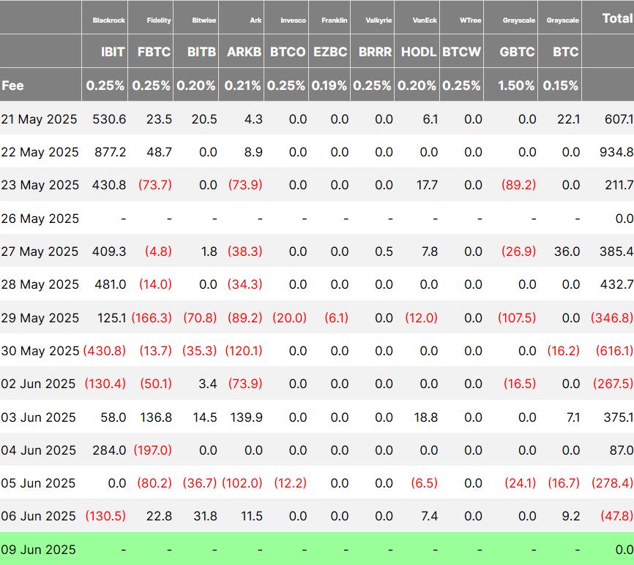634x565 pixels.
Task: Click the 05 Jun 2025 date cell
Action: point(38,483)
